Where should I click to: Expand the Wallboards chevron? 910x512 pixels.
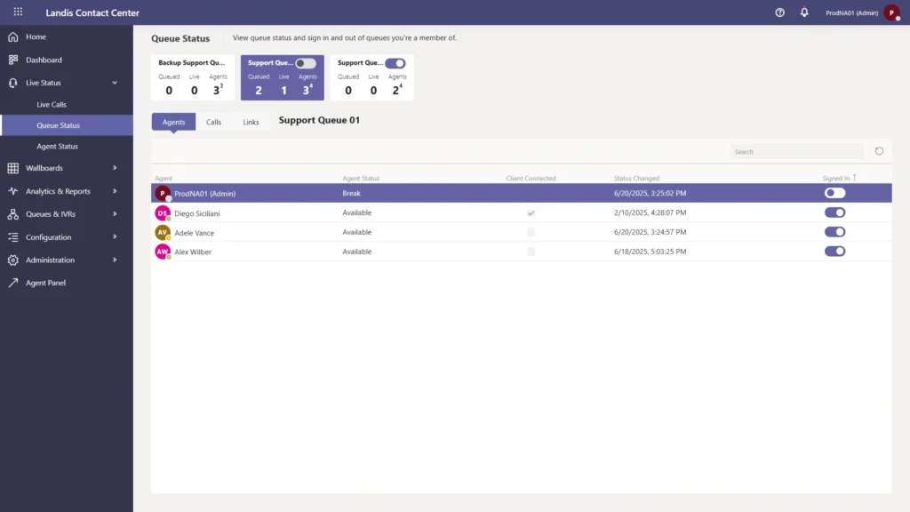tap(115, 168)
